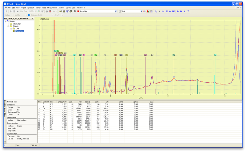Click the red-green peaks spectrum icon
The width and height of the screenshot is (246, 152).
(148, 11)
